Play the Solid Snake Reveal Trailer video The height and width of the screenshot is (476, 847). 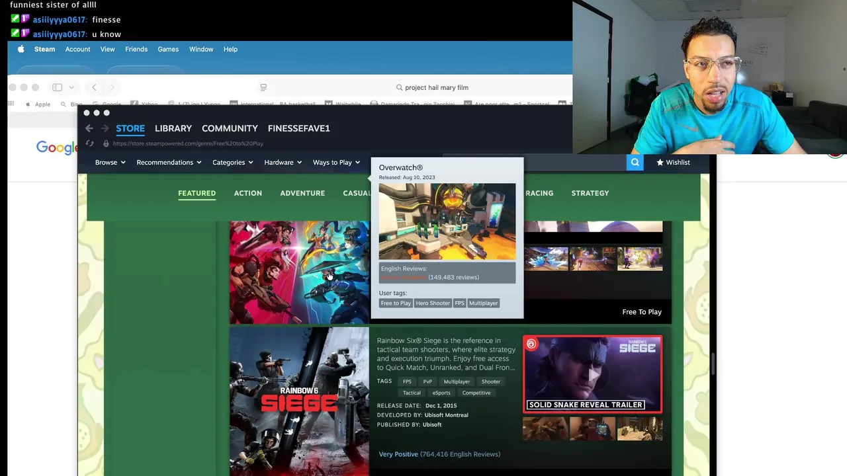592,374
